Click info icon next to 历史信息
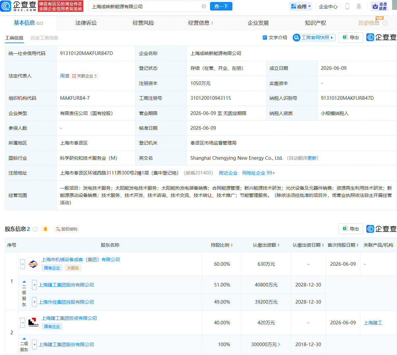The image size is (397, 355). click(385, 23)
